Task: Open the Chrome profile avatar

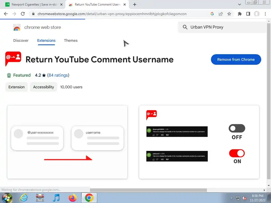Action: coord(257,14)
